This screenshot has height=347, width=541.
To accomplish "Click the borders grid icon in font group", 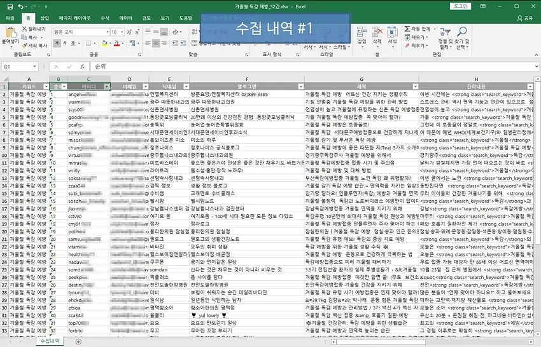I will 88,43.
